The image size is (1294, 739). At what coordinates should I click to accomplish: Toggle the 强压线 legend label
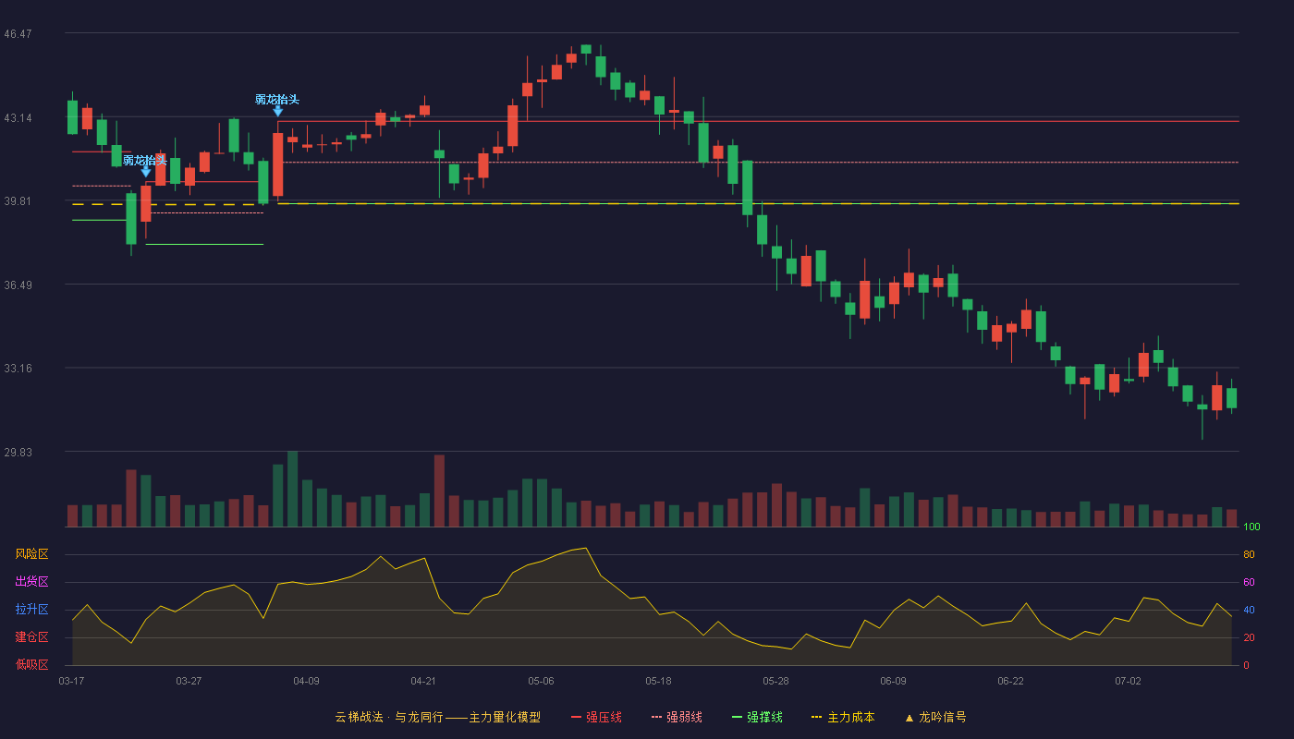tap(604, 717)
